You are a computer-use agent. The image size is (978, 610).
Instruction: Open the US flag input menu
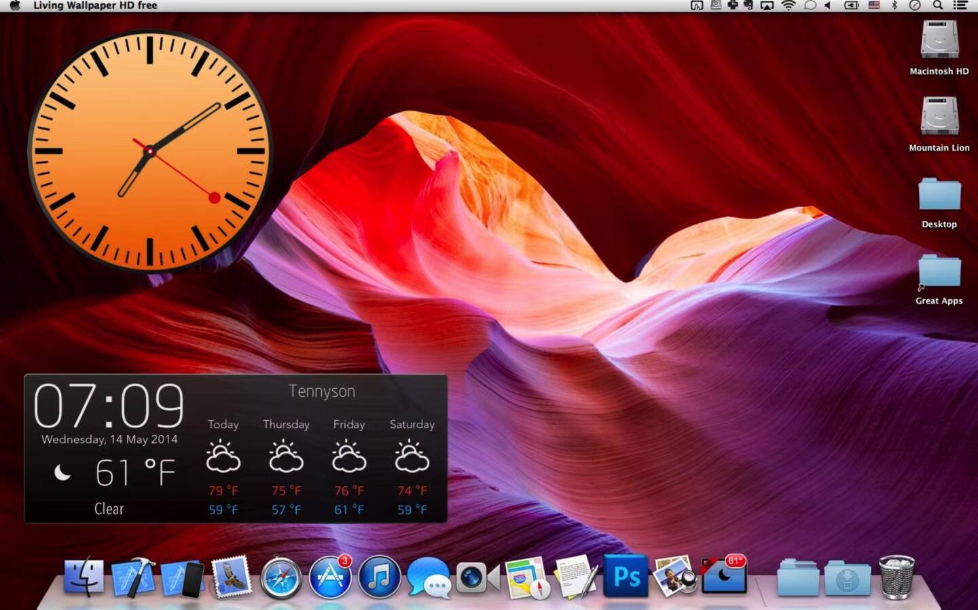pyautogui.click(x=874, y=5)
